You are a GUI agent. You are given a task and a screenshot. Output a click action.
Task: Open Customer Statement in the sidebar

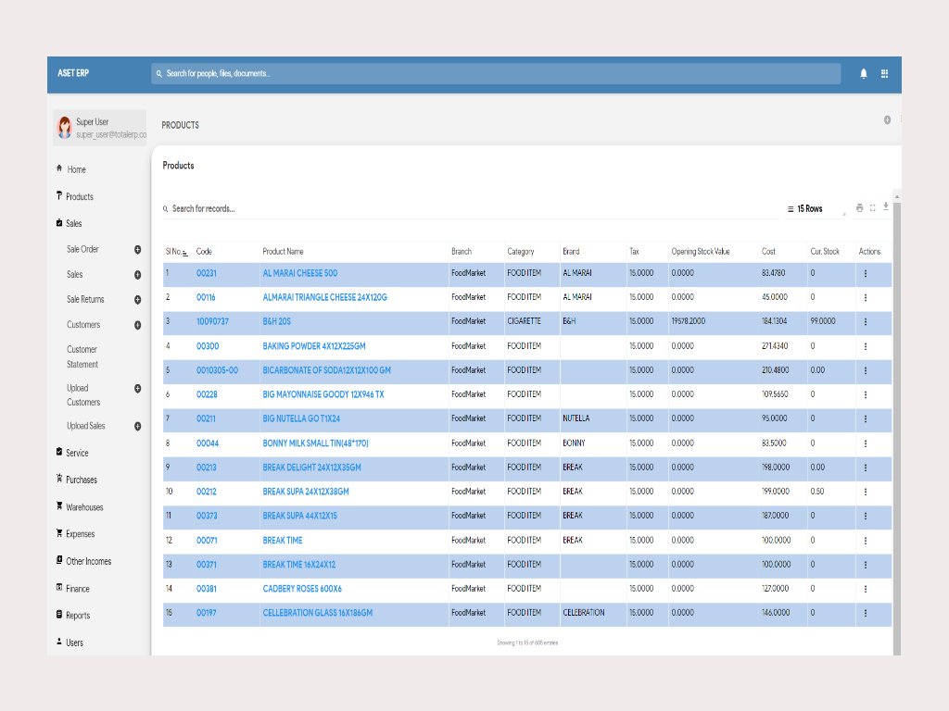pyautogui.click(x=82, y=355)
